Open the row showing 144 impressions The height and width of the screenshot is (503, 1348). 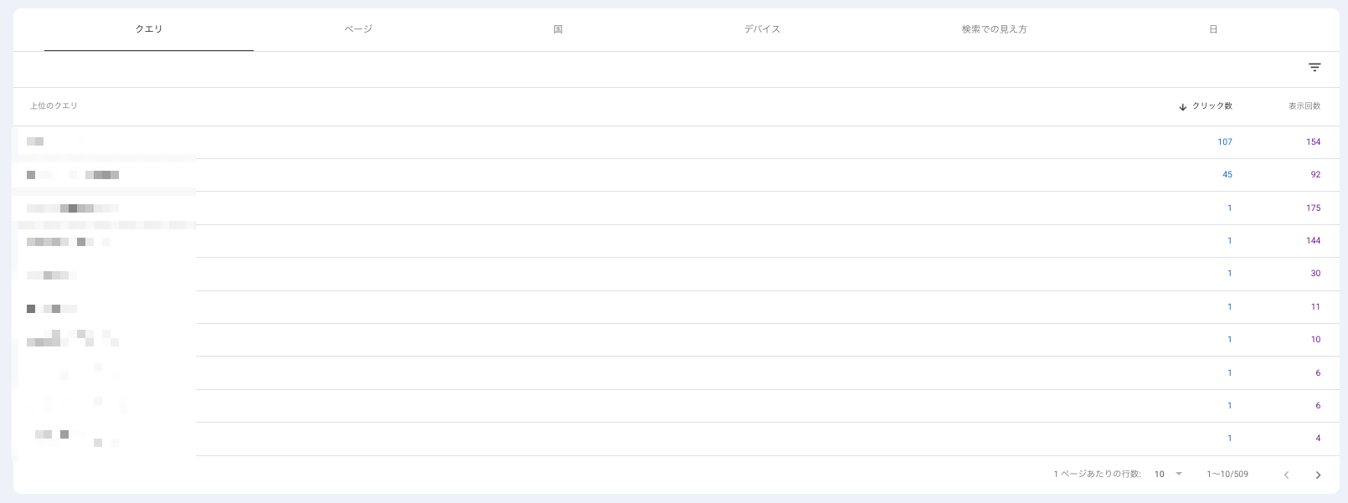pyautogui.click(x=677, y=241)
